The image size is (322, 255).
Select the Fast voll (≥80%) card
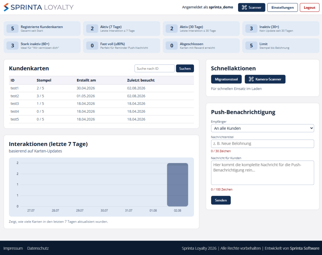click(x=122, y=46)
